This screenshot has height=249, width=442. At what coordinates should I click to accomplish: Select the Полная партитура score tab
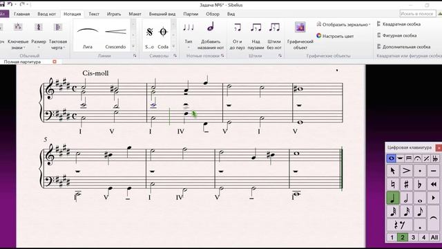click(22, 62)
